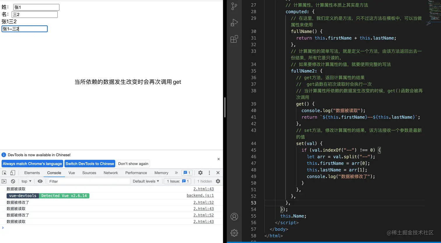Open the Memory tab
The image size is (441, 243).
(x=161, y=173)
